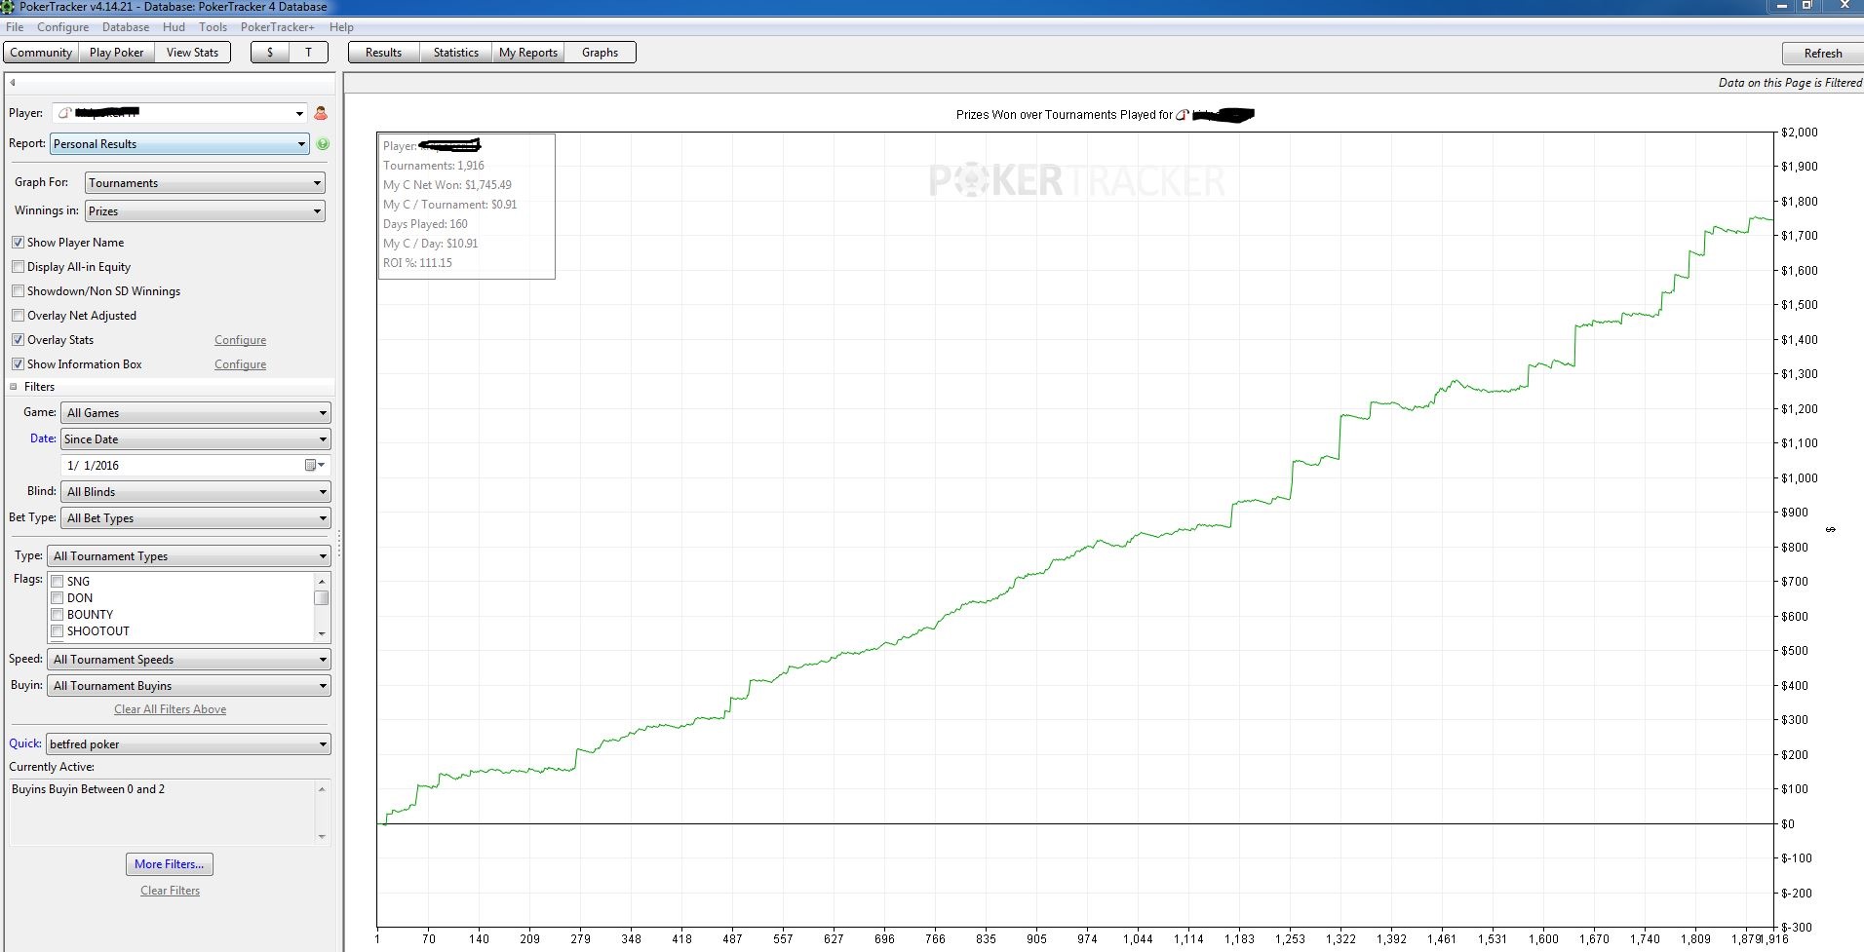The image size is (1864, 952).
Task: Open the Database menu
Action: pos(126,27)
